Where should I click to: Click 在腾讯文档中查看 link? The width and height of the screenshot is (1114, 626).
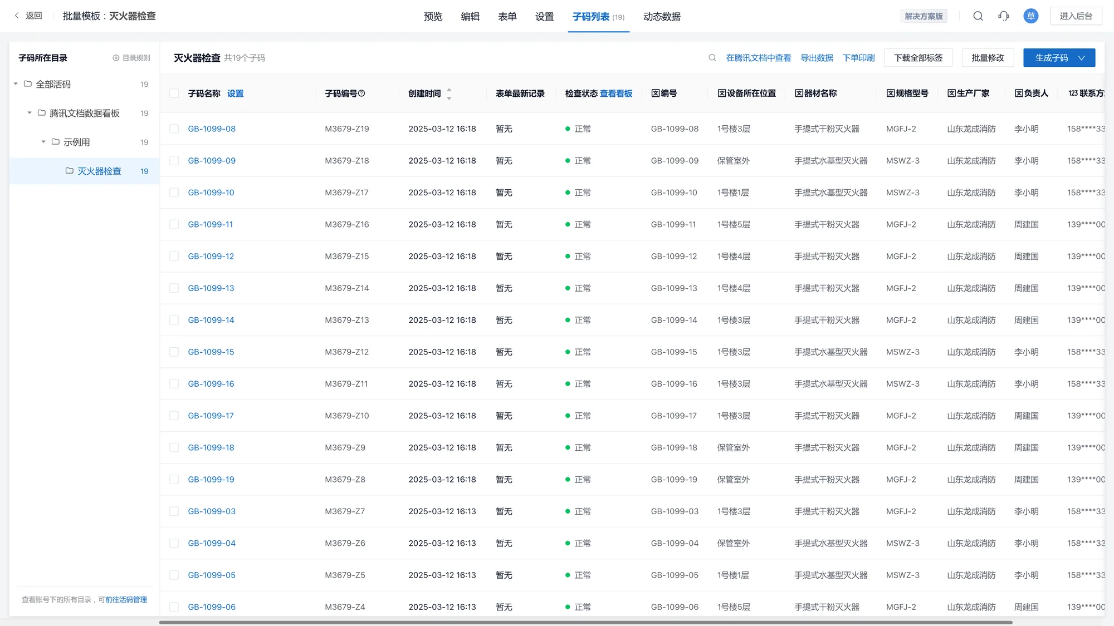coord(758,58)
